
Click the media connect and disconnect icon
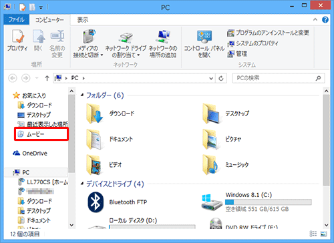click(89, 36)
